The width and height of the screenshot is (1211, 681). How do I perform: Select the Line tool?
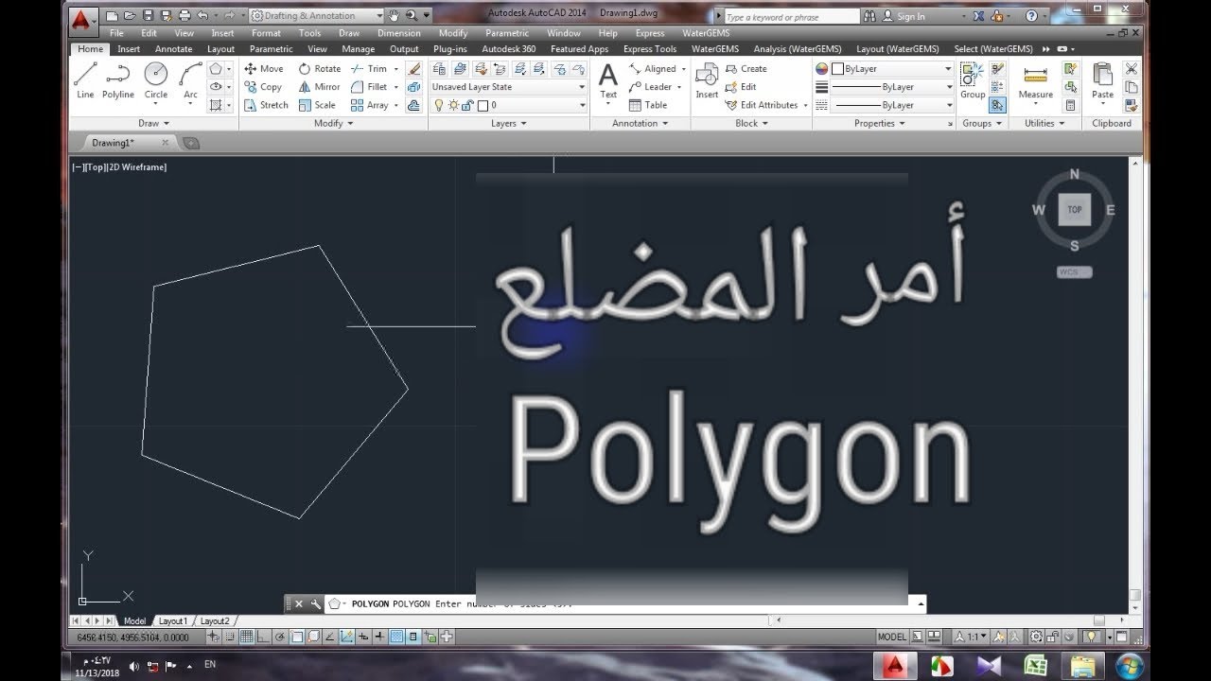(85, 80)
